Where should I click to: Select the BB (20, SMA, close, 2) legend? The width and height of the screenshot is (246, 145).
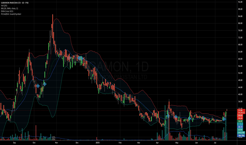click(x=10, y=8)
